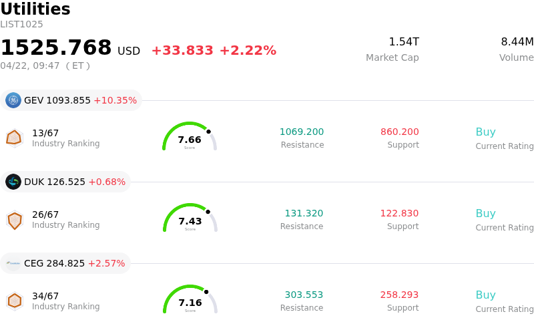Click the 7.43 score gauge
This screenshot has height=326, width=534.
coord(190,219)
